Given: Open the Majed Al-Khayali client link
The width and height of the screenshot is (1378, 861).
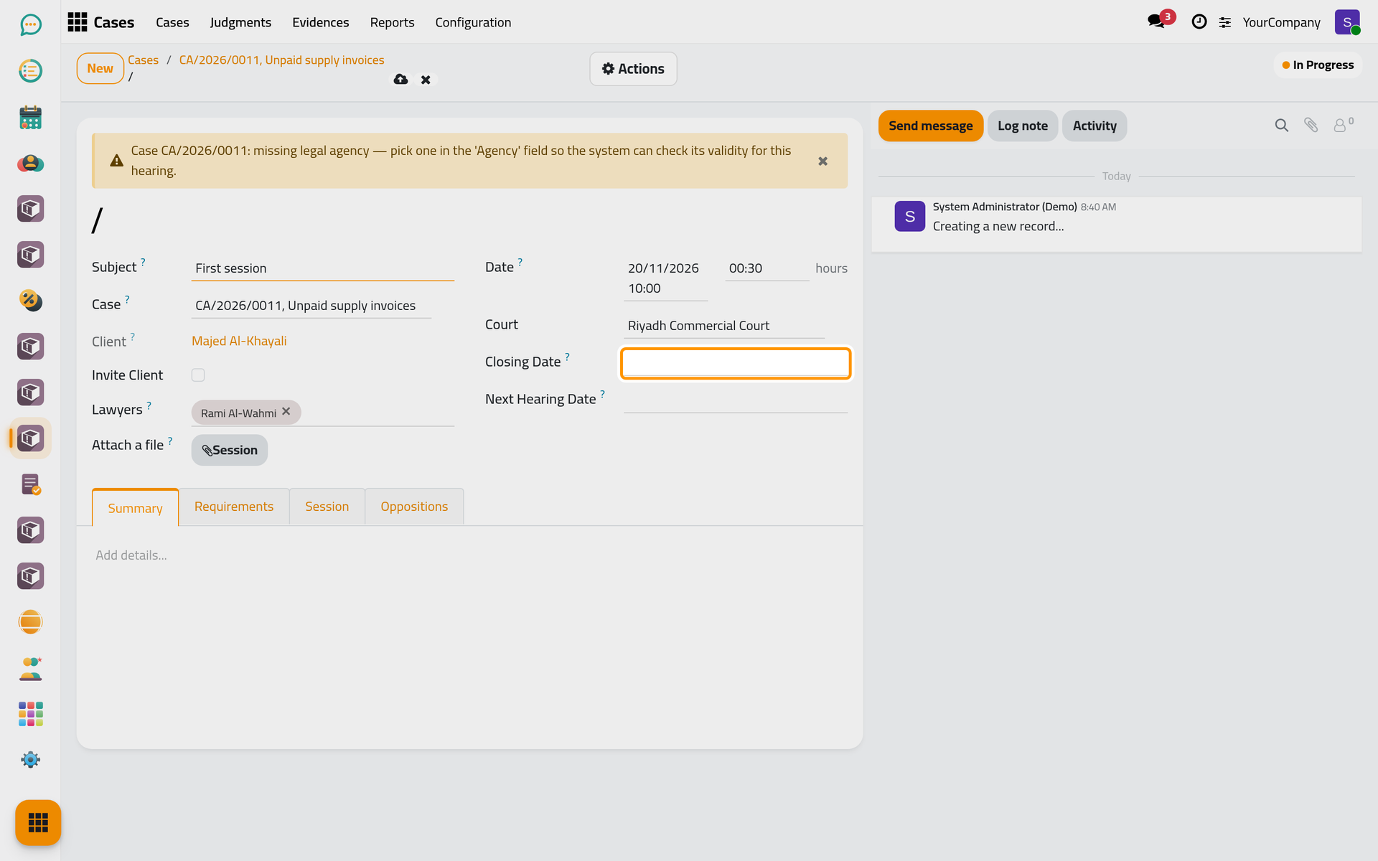Looking at the screenshot, I should point(239,341).
